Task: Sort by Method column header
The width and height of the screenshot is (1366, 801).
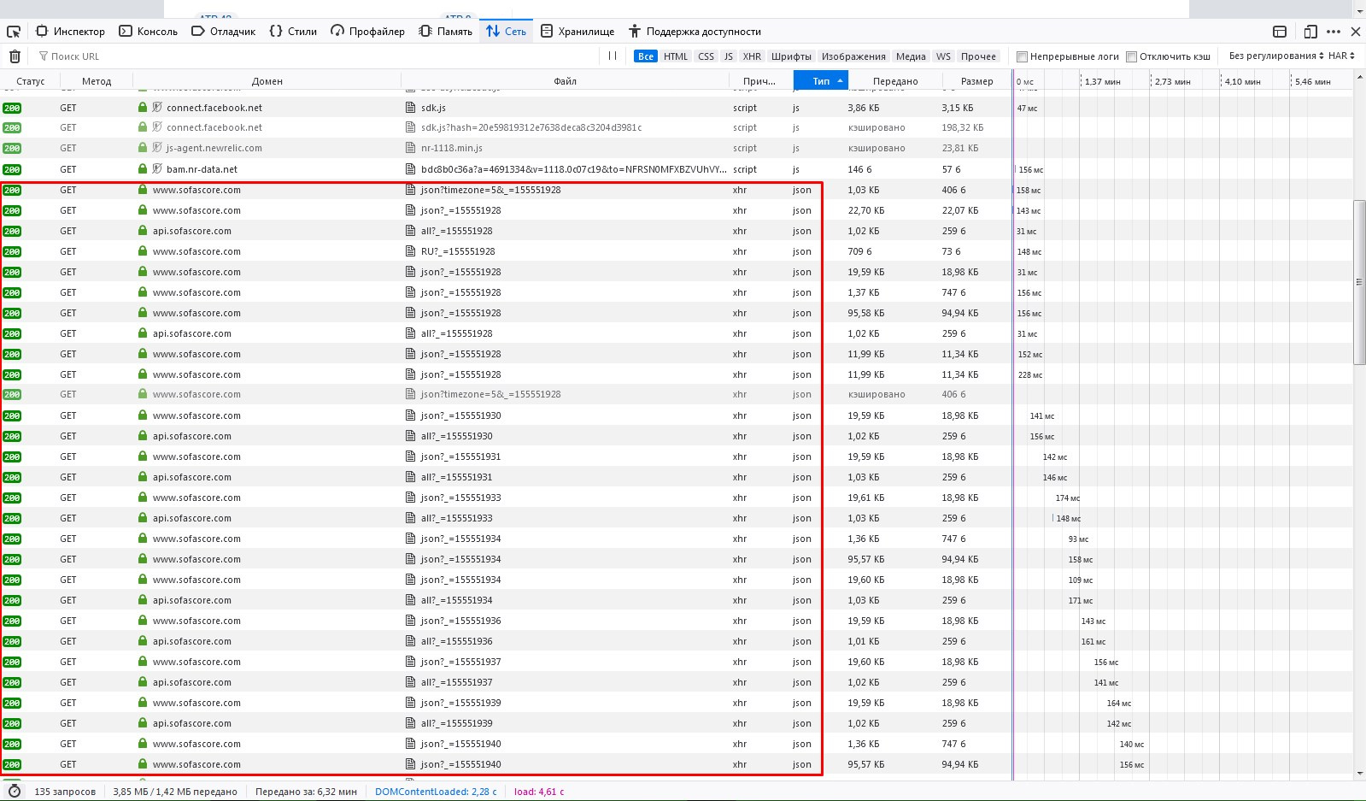Action: pos(97,81)
